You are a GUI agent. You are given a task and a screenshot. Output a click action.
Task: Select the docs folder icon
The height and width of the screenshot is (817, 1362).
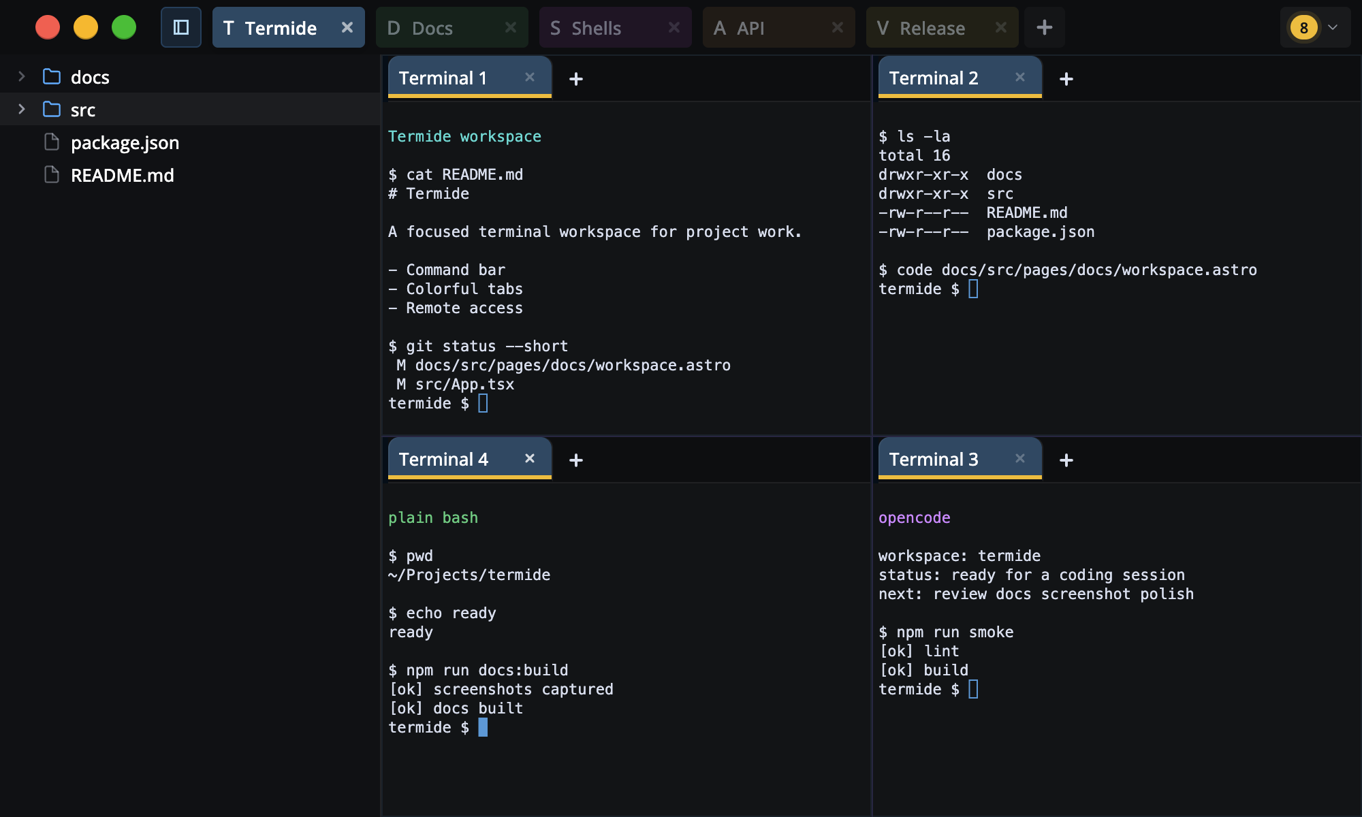point(52,76)
